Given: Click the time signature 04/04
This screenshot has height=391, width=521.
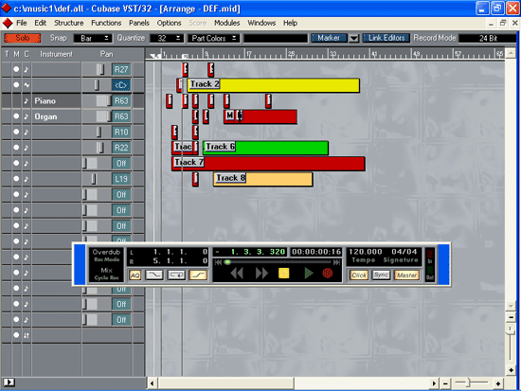Looking at the screenshot, I should point(404,252).
